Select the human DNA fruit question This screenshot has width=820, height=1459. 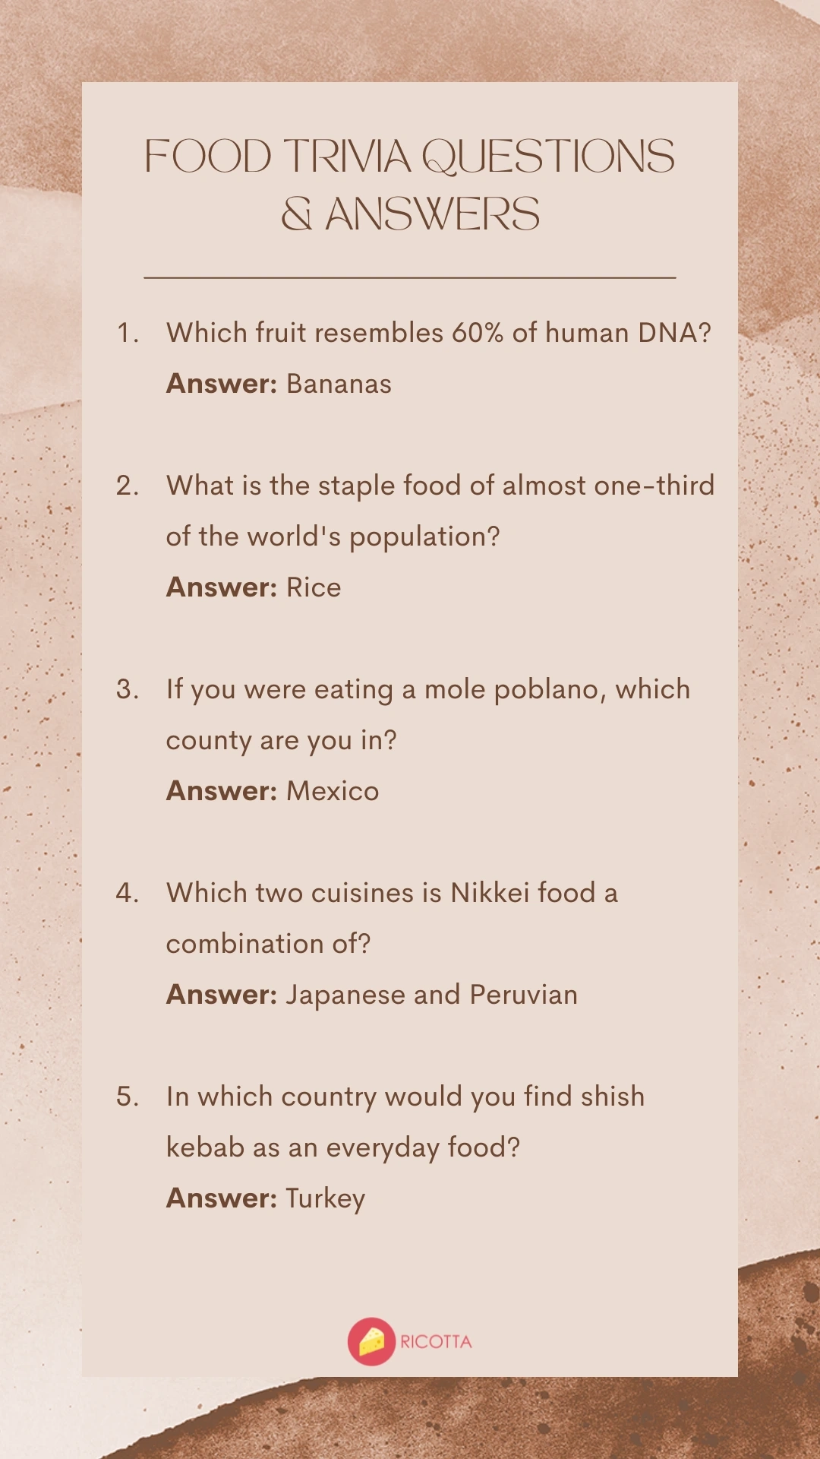point(438,333)
